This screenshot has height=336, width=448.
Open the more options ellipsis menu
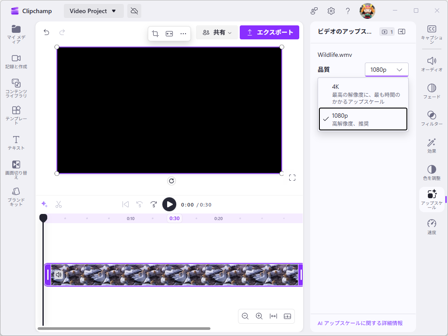click(x=183, y=34)
